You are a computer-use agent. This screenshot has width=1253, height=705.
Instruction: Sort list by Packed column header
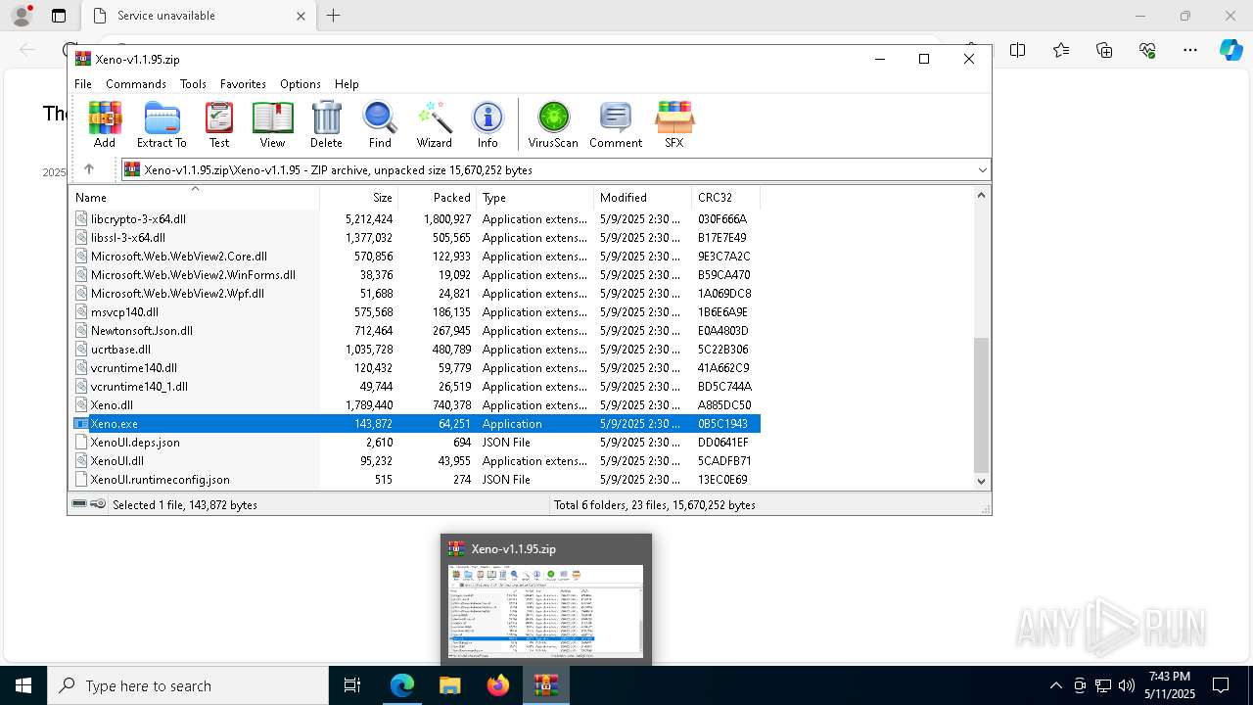437,198
